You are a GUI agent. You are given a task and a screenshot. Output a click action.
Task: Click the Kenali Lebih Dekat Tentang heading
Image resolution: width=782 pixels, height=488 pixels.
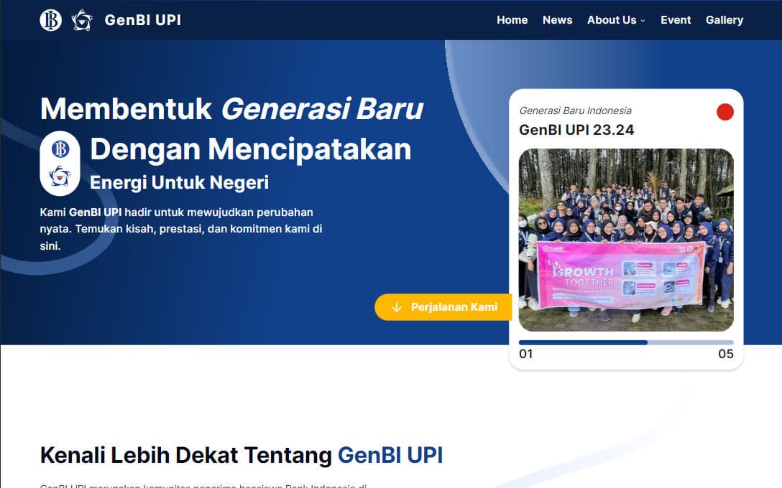pyautogui.click(x=241, y=455)
